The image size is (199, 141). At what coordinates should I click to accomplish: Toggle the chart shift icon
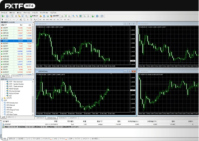(x=88, y=16)
